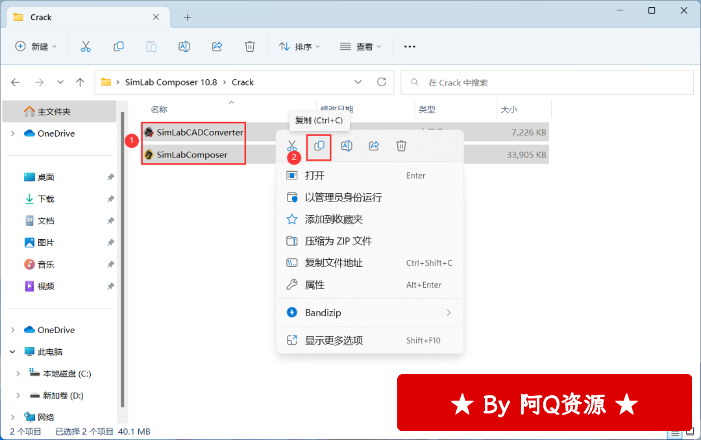Expand the top OneDrive tree node
Image resolution: width=701 pixels, height=440 pixels.
12,133
